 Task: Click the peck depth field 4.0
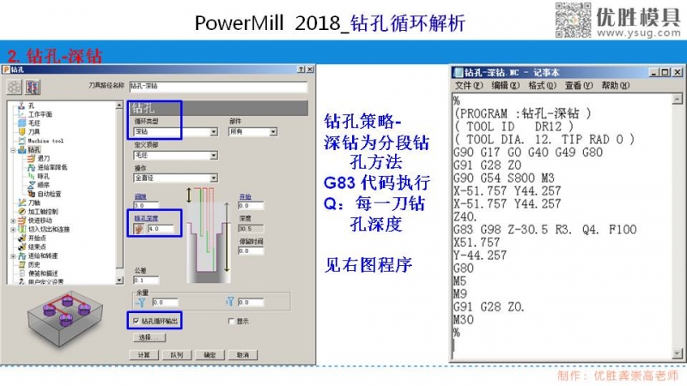tap(161, 229)
